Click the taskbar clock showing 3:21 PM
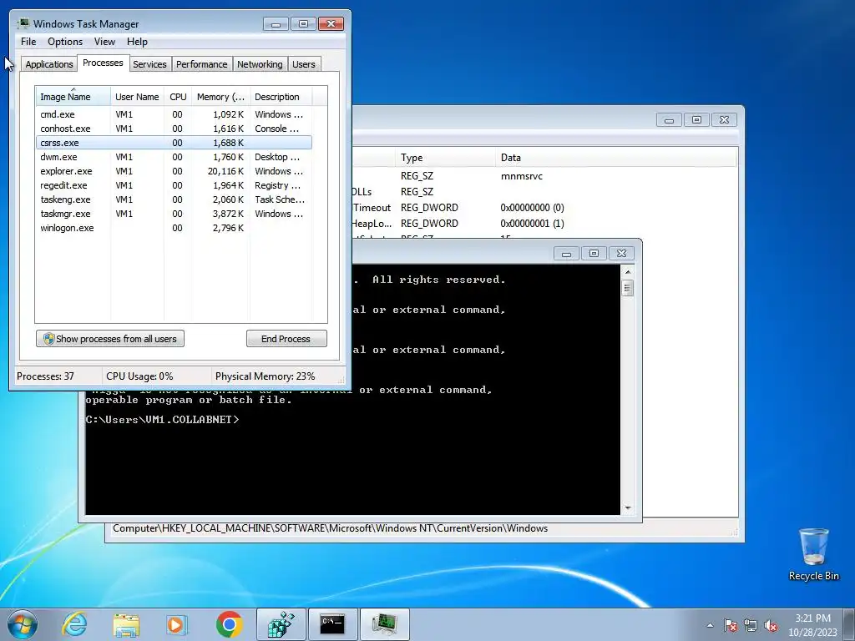 click(812, 625)
